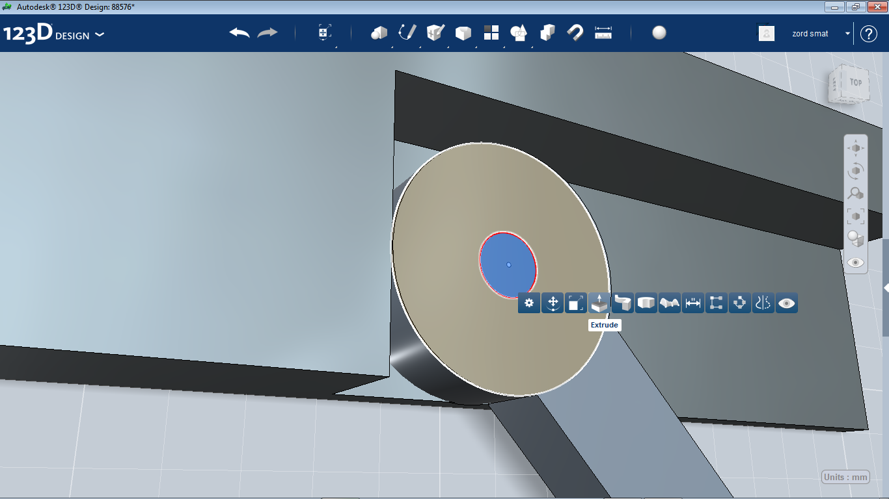Click the gear icon in context toolbar
The height and width of the screenshot is (499, 889).
[529, 303]
